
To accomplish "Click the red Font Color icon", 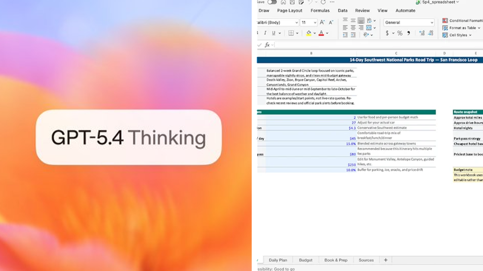I will [321, 33].
